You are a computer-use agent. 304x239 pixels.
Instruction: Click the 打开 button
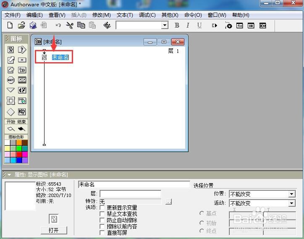54,230
